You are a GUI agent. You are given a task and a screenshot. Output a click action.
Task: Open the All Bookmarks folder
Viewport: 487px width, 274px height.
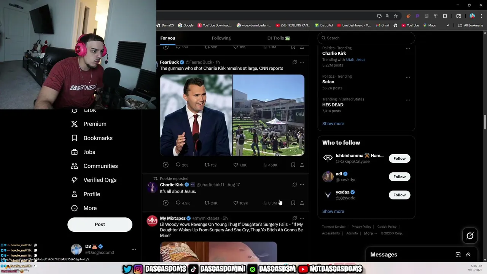471,25
